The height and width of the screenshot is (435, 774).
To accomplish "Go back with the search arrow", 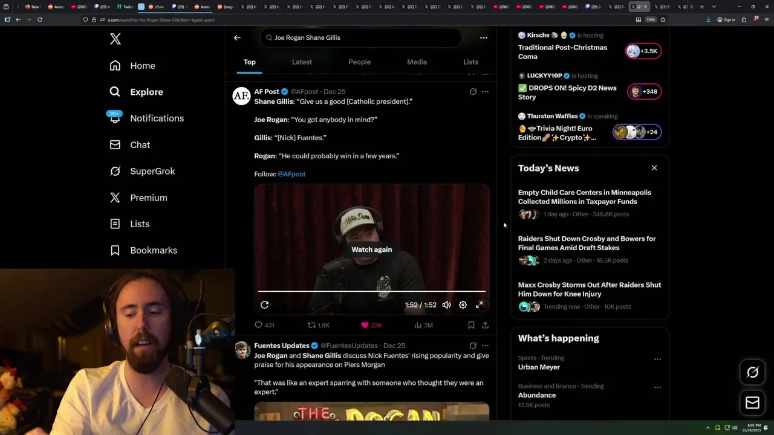I will point(237,37).
